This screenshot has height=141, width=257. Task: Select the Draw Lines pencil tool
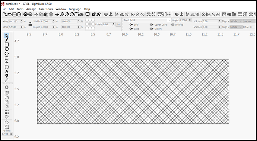pos(7,40)
